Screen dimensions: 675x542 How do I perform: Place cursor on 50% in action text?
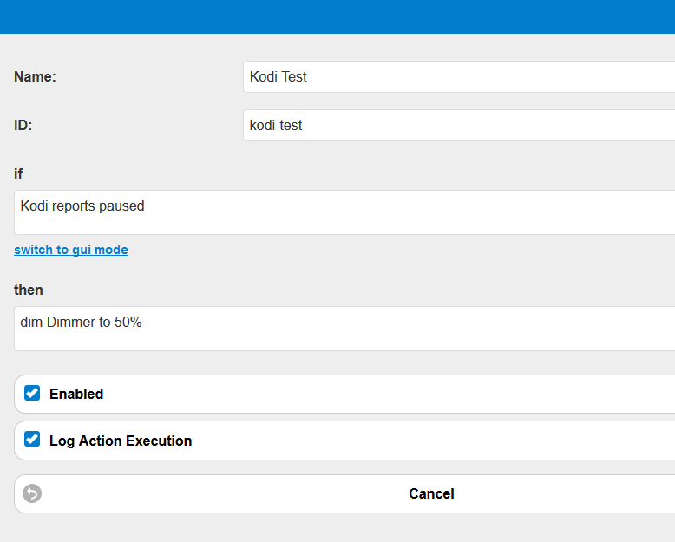click(128, 323)
